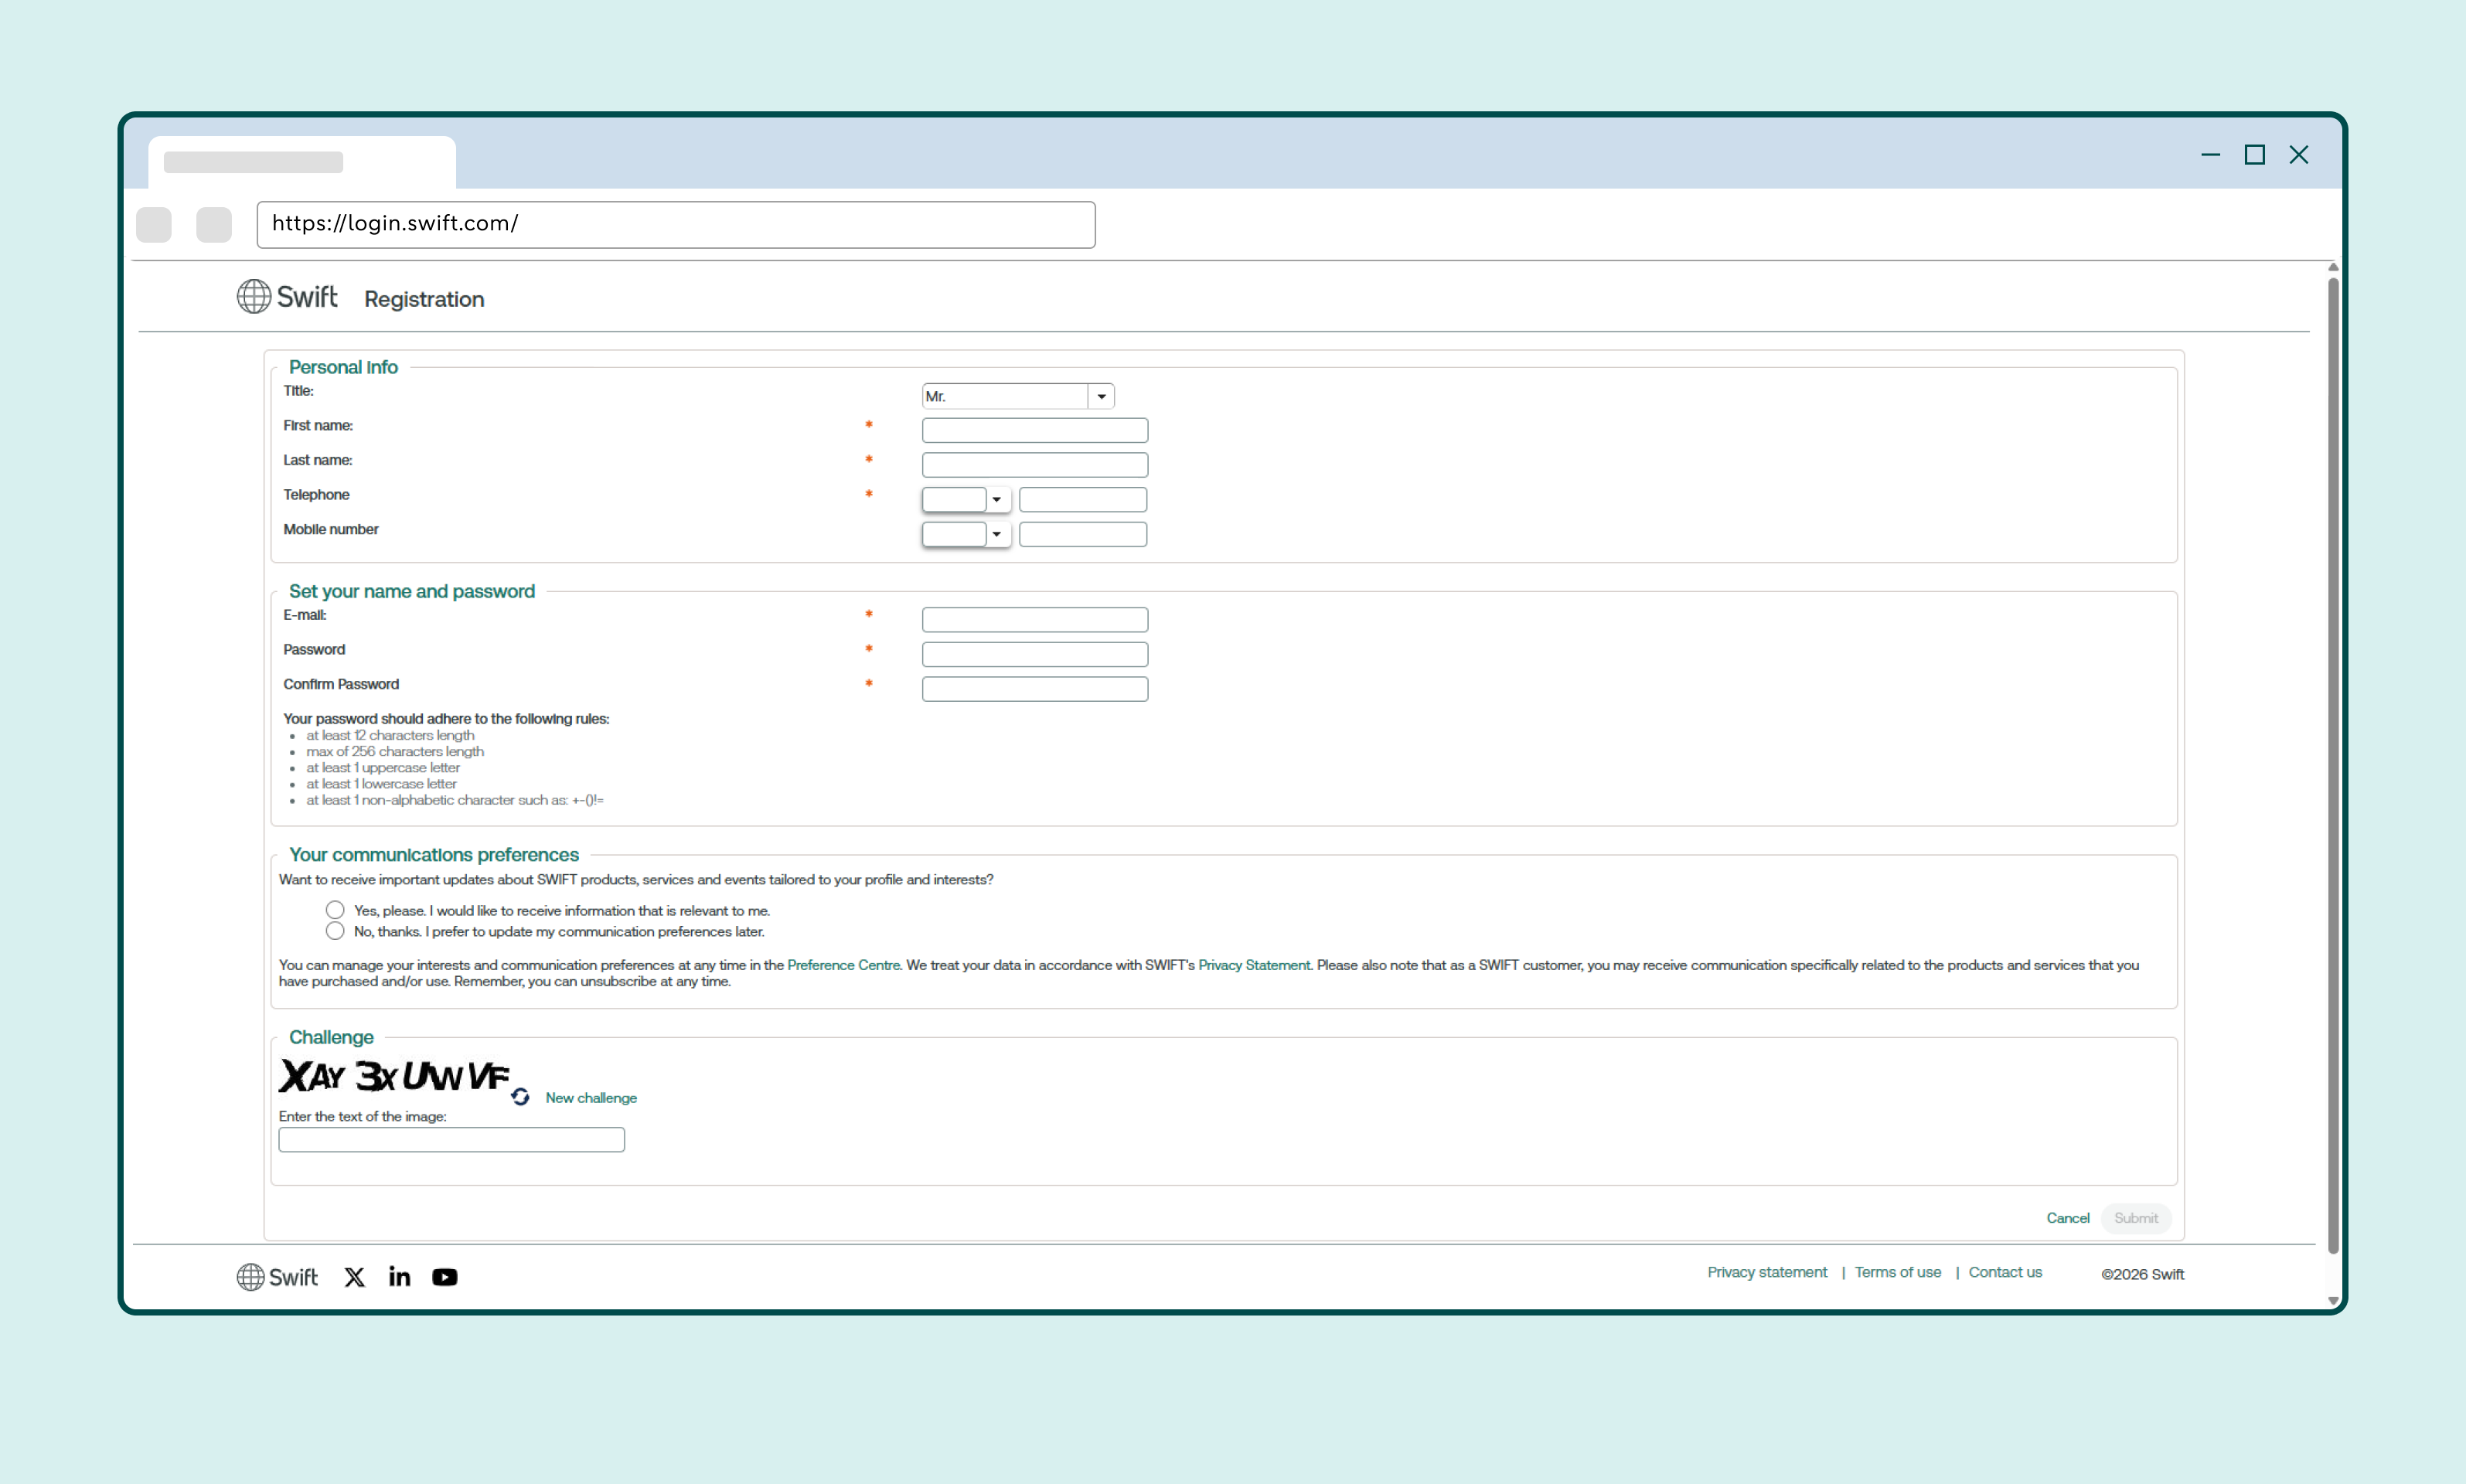Focus the Mobile number field
2466x1484 pixels.
[1083, 534]
